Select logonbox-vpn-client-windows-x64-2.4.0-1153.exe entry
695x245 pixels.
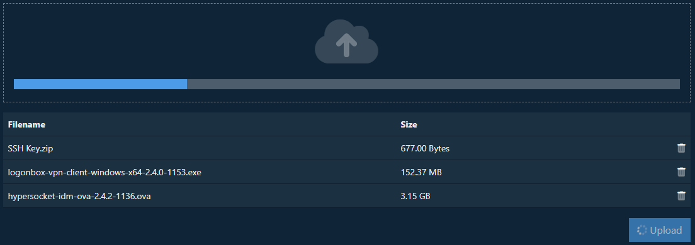click(105, 172)
